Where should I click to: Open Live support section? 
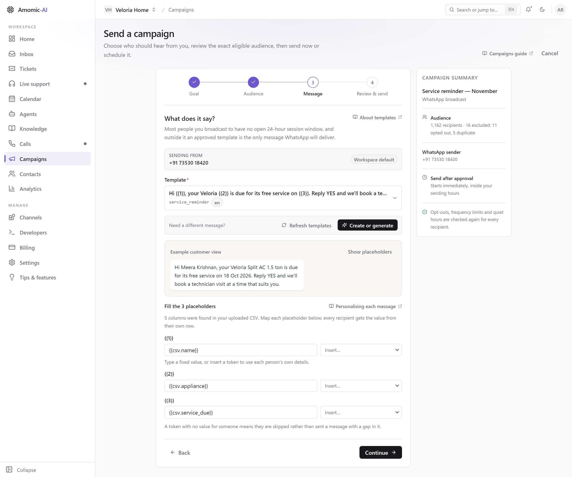pos(48,84)
